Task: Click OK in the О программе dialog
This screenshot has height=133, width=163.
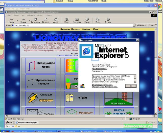Action: coord(131,86)
